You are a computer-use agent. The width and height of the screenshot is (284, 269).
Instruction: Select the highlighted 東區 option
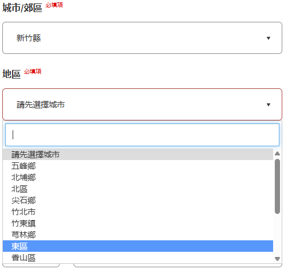(138, 246)
